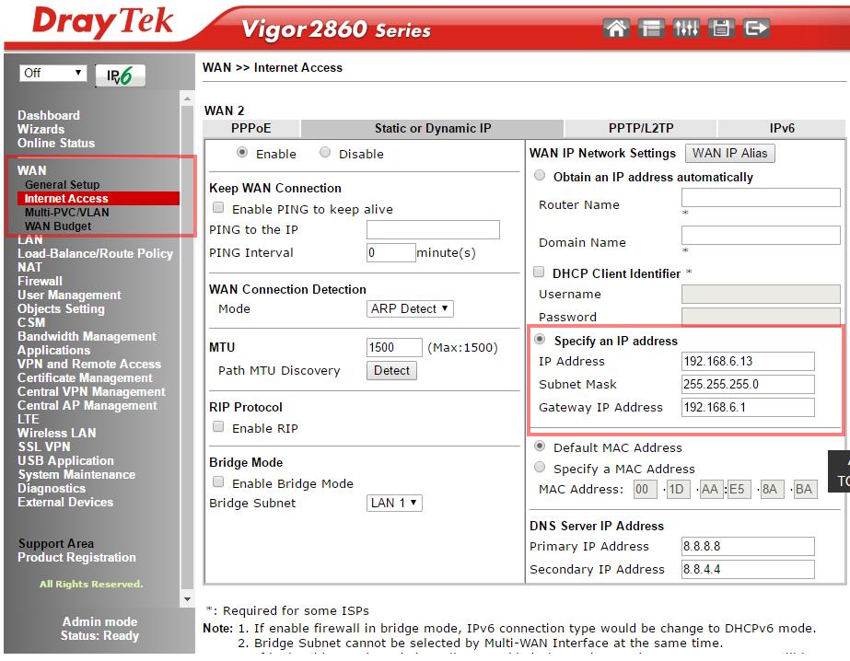Click the list view icon in the header
The height and width of the screenshot is (661, 850).
(652, 29)
